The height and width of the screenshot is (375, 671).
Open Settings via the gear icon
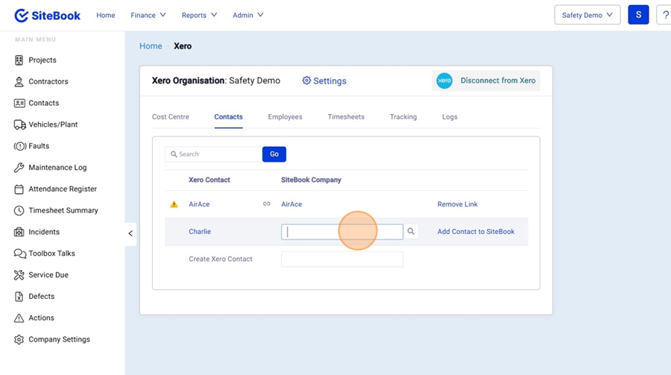coord(306,81)
